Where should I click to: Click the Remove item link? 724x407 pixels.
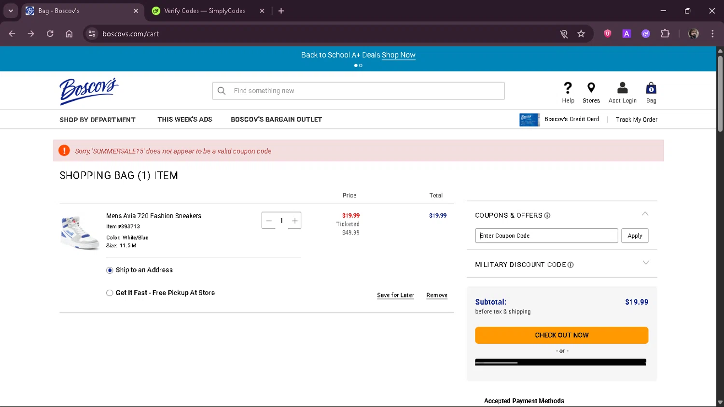[x=437, y=295]
